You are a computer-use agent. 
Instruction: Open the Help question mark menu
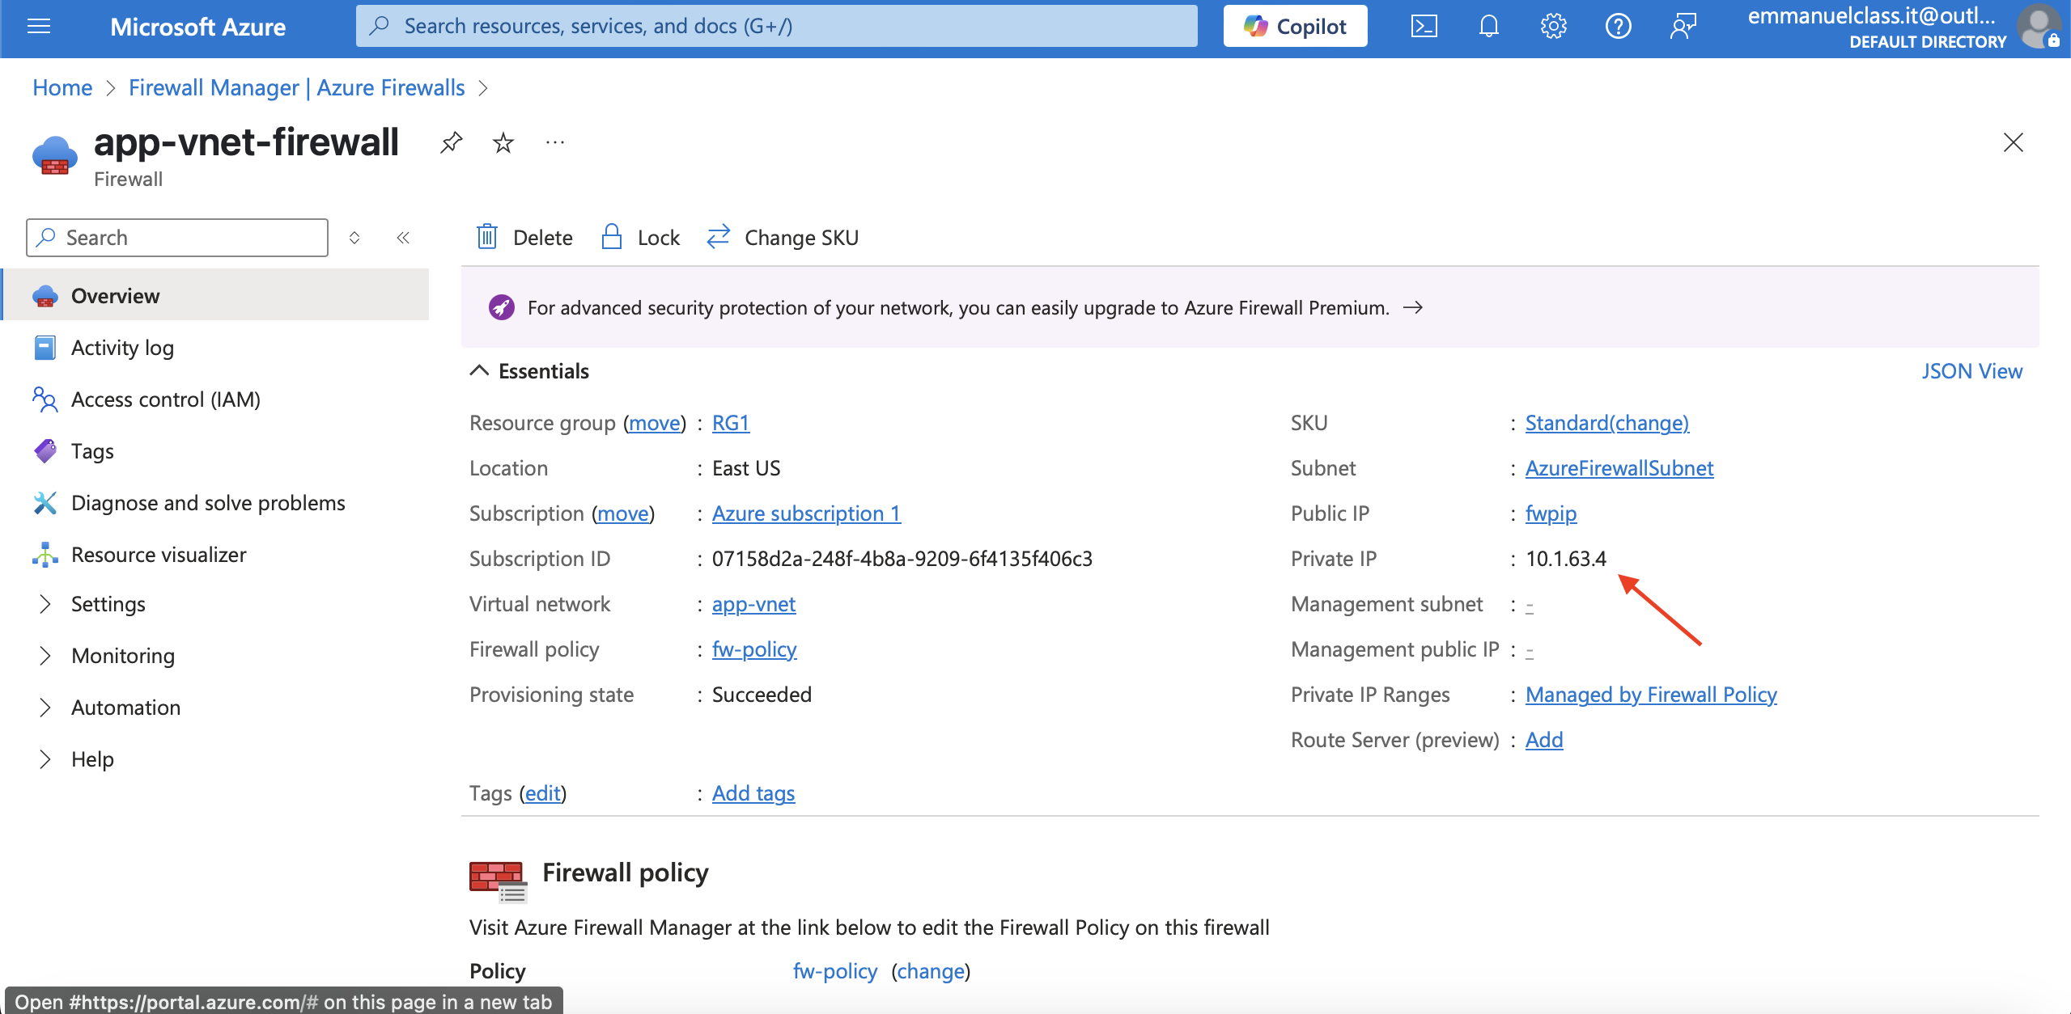(x=1618, y=27)
